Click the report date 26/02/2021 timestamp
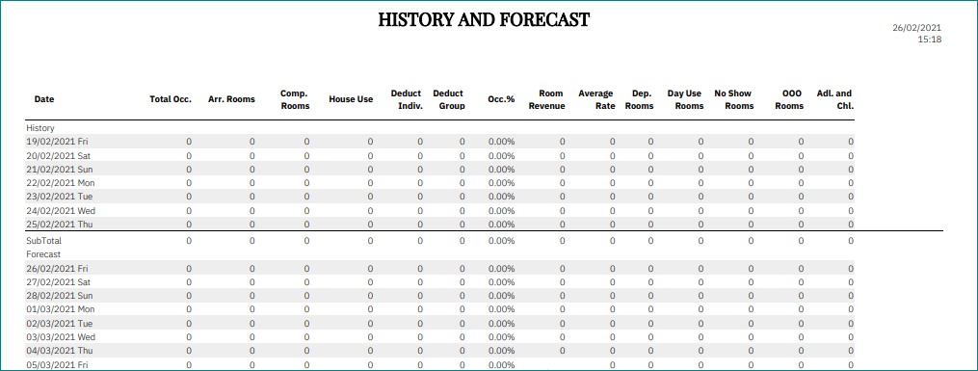 pos(917,28)
